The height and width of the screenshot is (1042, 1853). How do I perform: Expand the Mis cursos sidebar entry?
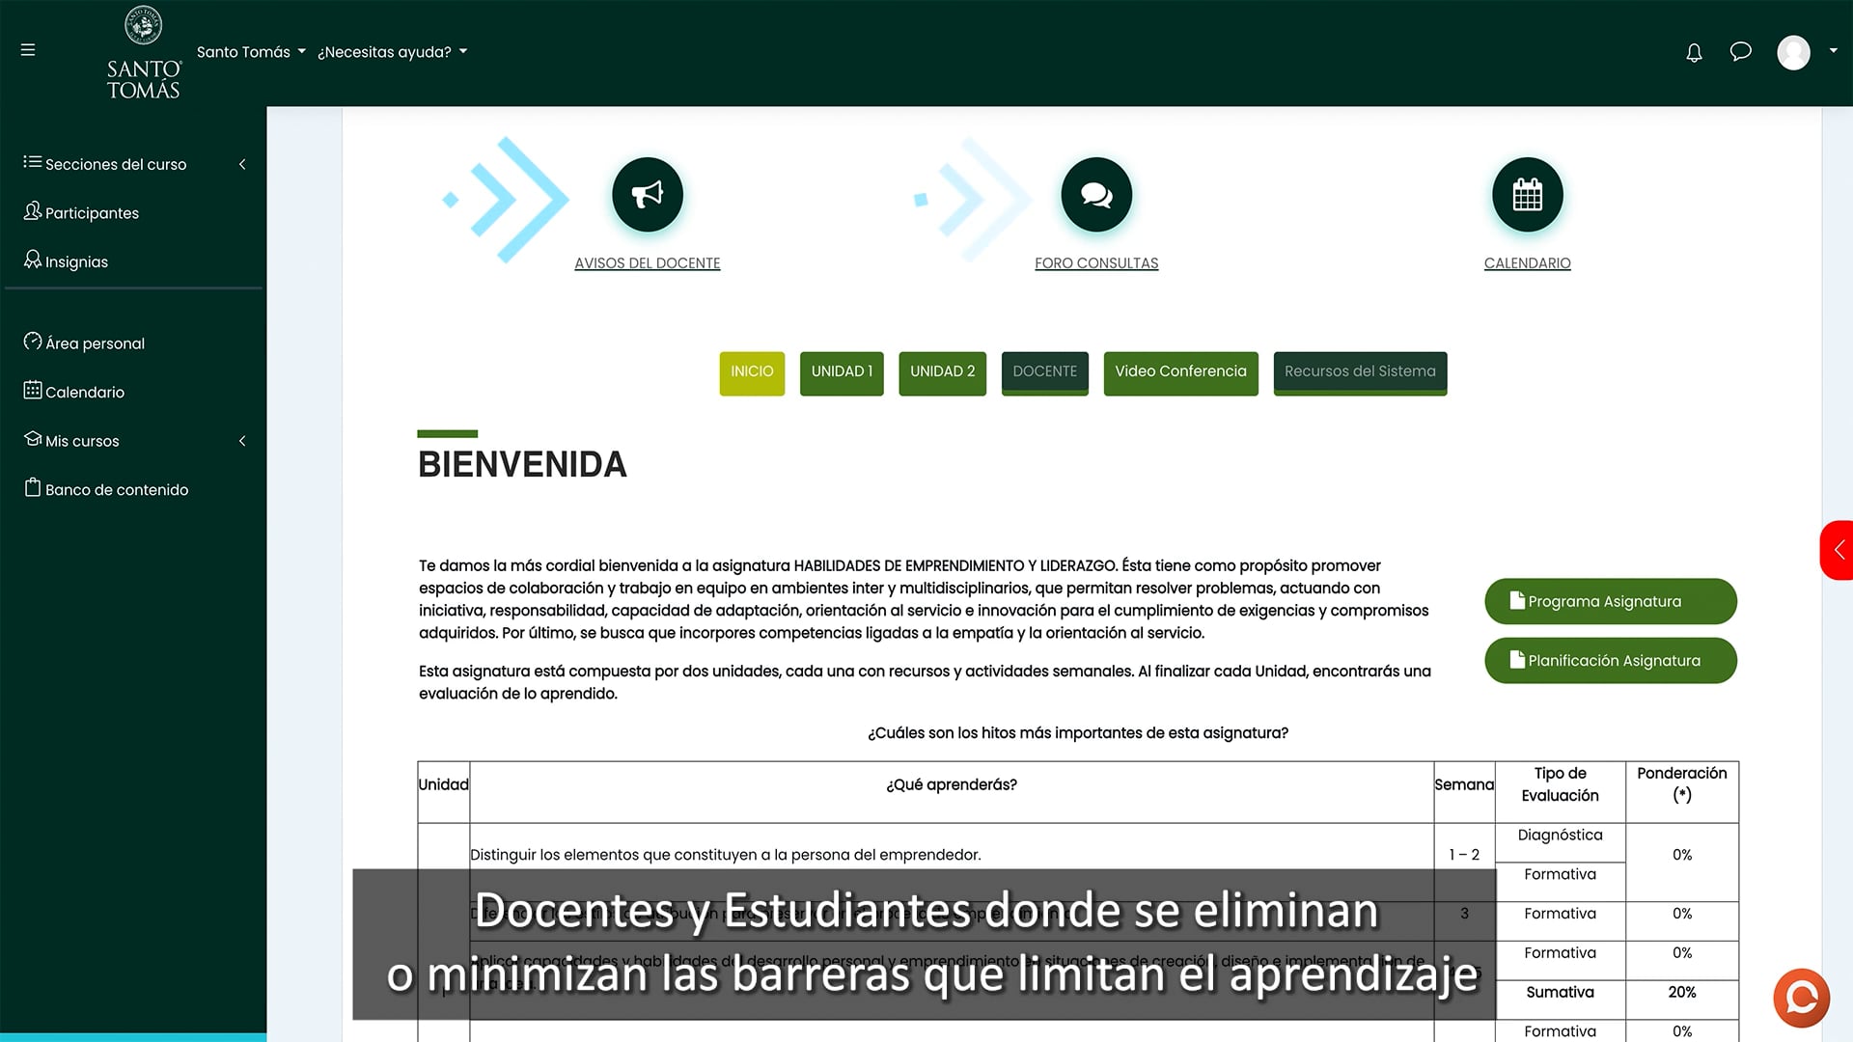pyautogui.click(x=242, y=441)
